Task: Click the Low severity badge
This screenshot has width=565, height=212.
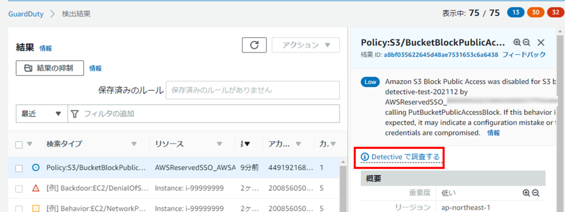Action: click(371, 82)
